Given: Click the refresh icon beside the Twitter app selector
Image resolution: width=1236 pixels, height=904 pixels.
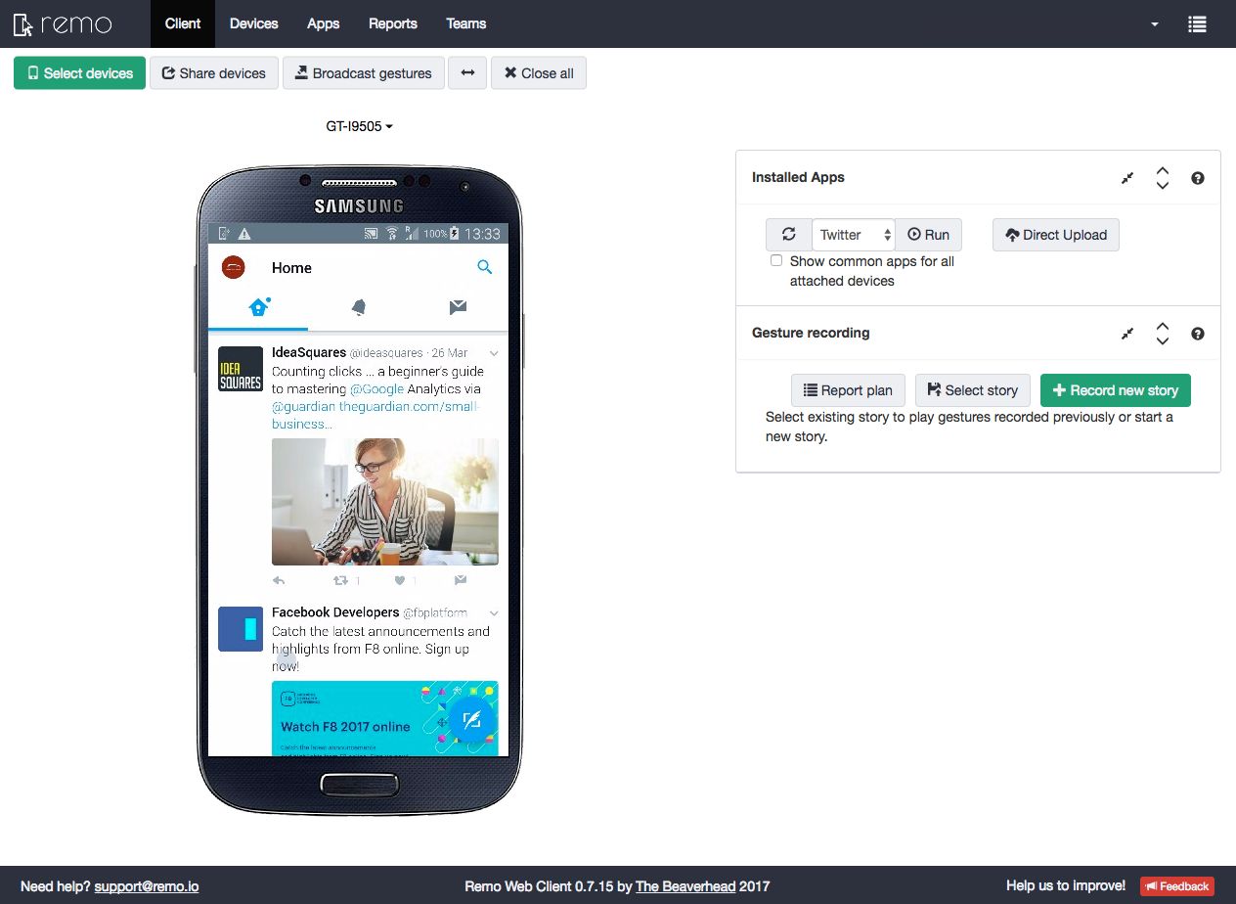Looking at the screenshot, I should (788, 234).
